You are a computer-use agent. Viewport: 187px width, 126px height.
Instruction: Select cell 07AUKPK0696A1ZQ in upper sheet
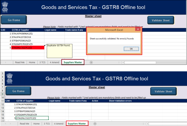pos(28,33)
